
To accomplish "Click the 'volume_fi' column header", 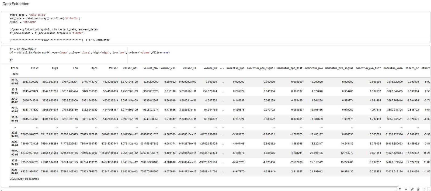I will [x=190, y=68].
